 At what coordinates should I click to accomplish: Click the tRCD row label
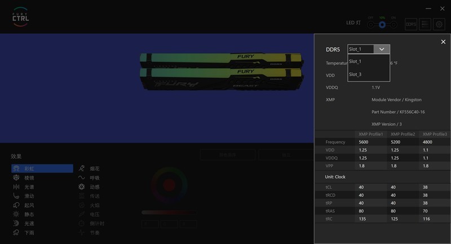coord(330,195)
